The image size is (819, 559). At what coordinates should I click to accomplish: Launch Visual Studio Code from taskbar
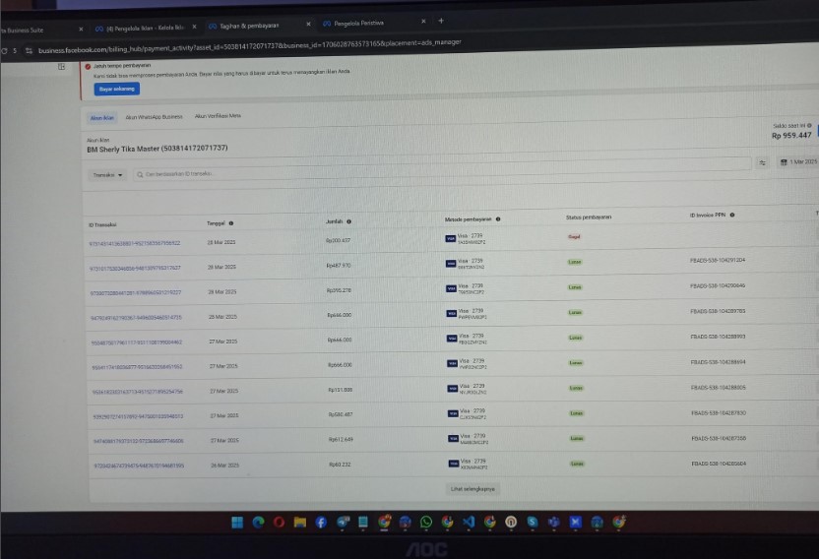pos(469,522)
